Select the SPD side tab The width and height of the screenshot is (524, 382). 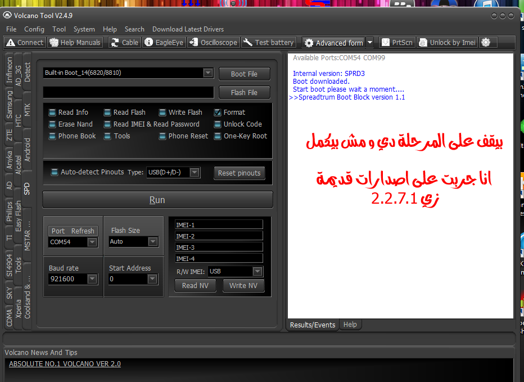27,188
